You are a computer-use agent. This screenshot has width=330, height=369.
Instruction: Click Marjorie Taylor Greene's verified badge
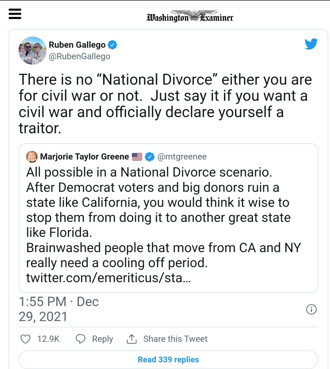click(x=150, y=156)
